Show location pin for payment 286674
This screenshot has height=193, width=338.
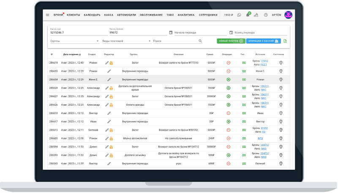pyautogui.click(x=281, y=63)
